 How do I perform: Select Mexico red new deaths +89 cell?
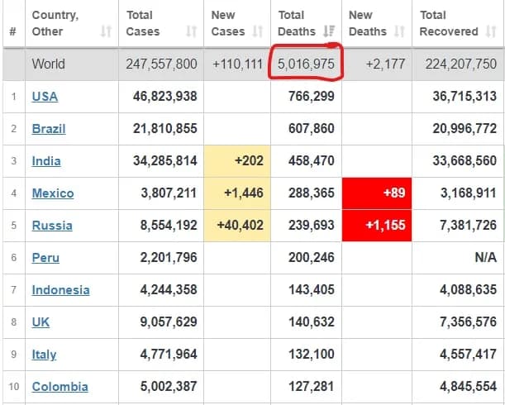pos(377,193)
